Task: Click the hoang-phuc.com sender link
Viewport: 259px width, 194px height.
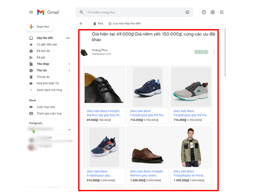Action: point(101,54)
